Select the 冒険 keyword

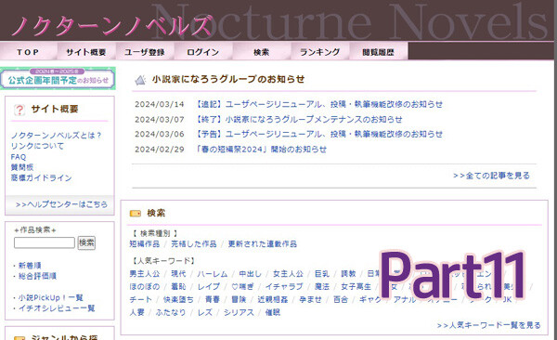(x=239, y=299)
